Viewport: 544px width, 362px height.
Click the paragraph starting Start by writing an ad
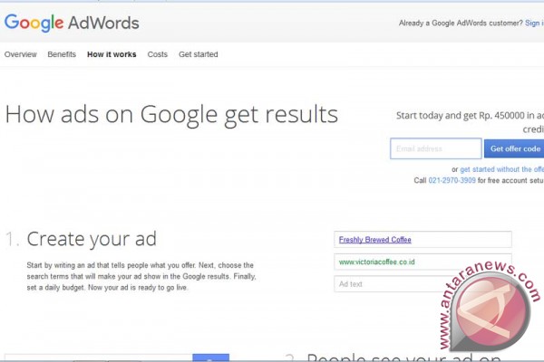click(141, 276)
